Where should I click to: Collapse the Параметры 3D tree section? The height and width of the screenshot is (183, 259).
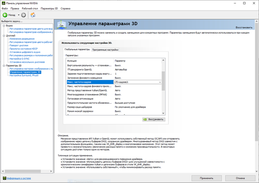[3, 66]
